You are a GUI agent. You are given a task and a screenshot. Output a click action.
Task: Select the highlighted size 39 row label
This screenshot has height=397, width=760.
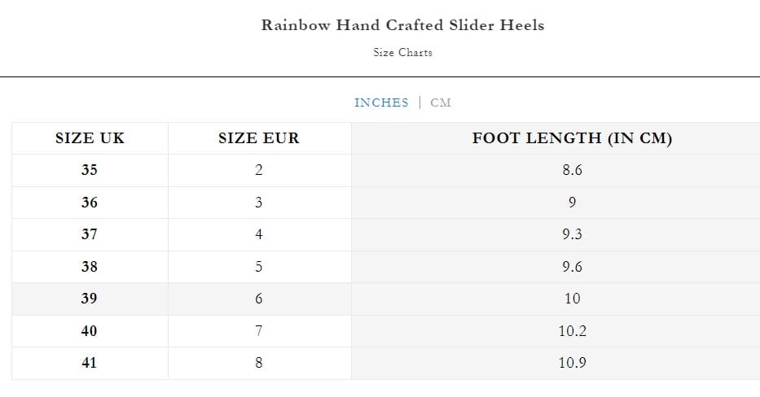(90, 299)
